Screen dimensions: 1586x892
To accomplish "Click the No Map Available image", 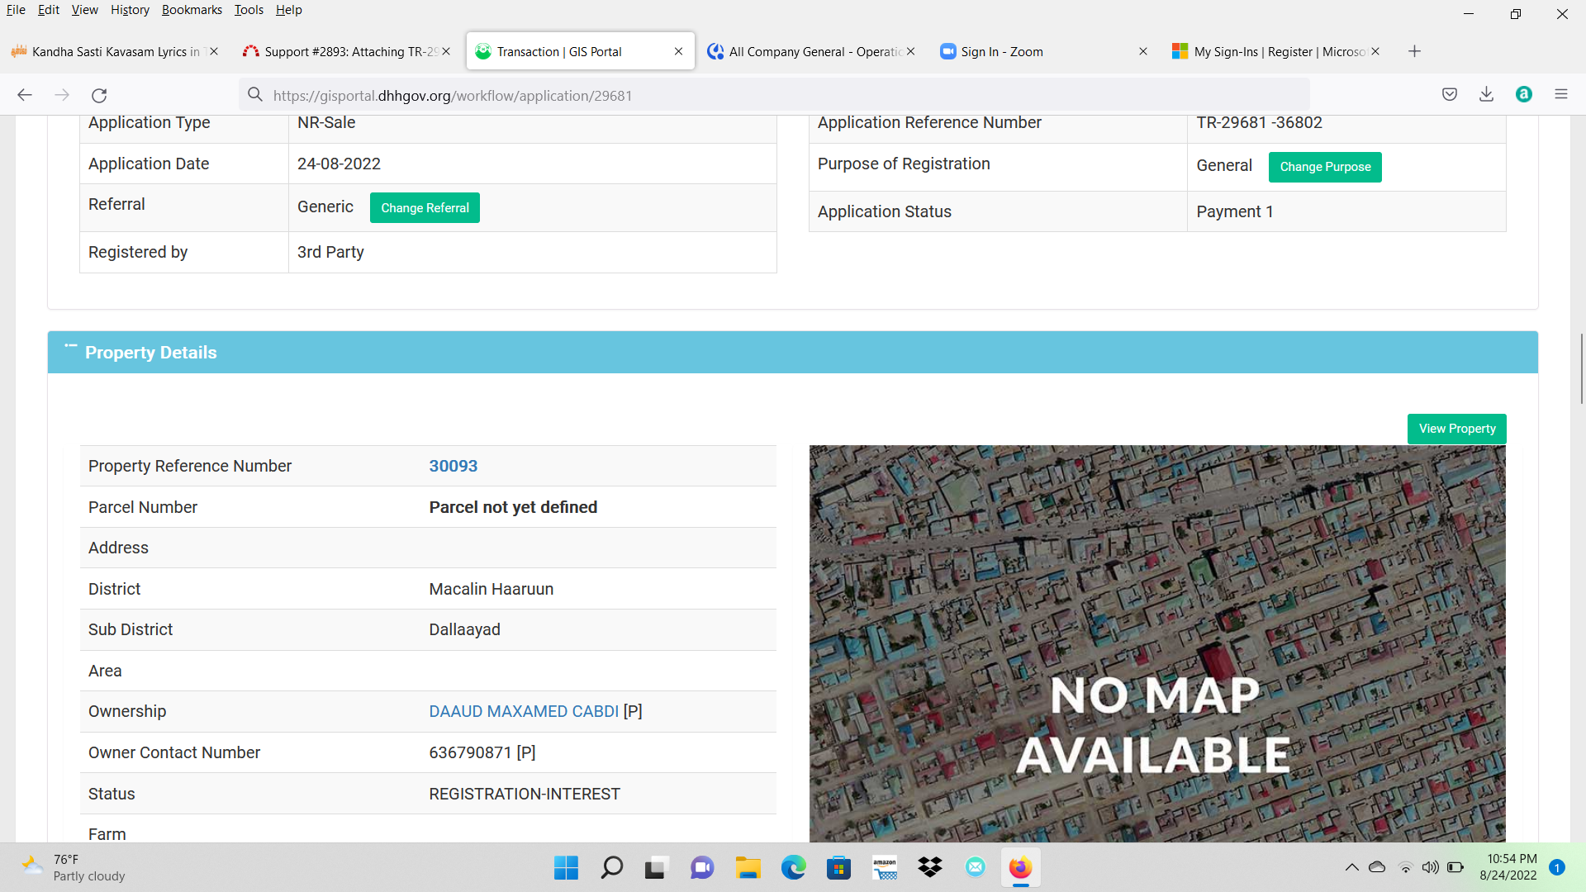I will [x=1157, y=643].
